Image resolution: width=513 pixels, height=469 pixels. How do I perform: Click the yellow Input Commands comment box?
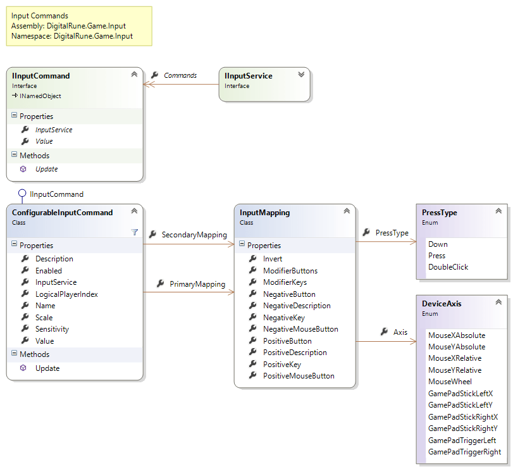(x=79, y=27)
